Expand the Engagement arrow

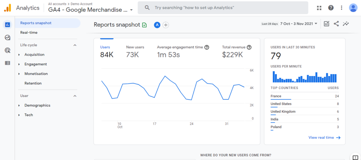[x=19, y=64]
